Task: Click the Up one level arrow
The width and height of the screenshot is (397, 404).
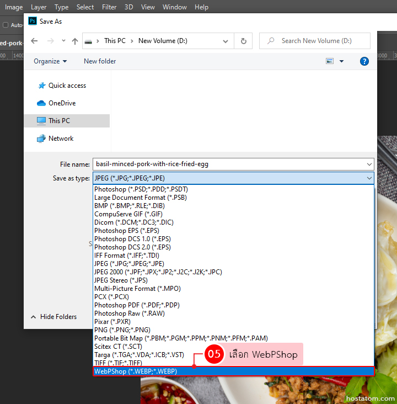Action: 75,41
